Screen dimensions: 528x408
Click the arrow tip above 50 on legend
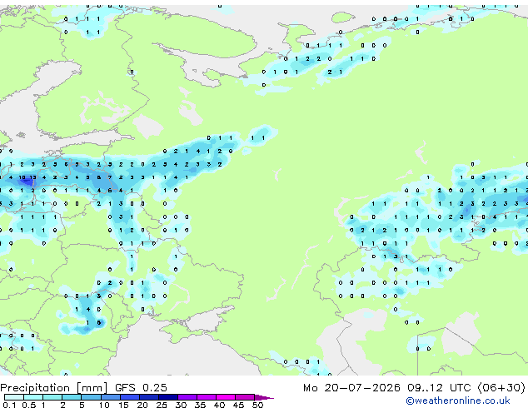coord(264,397)
